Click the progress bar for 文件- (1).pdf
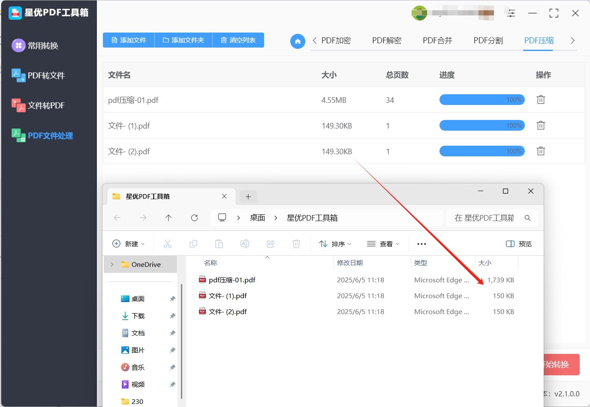The image size is (590, 407). click(482, 126)
